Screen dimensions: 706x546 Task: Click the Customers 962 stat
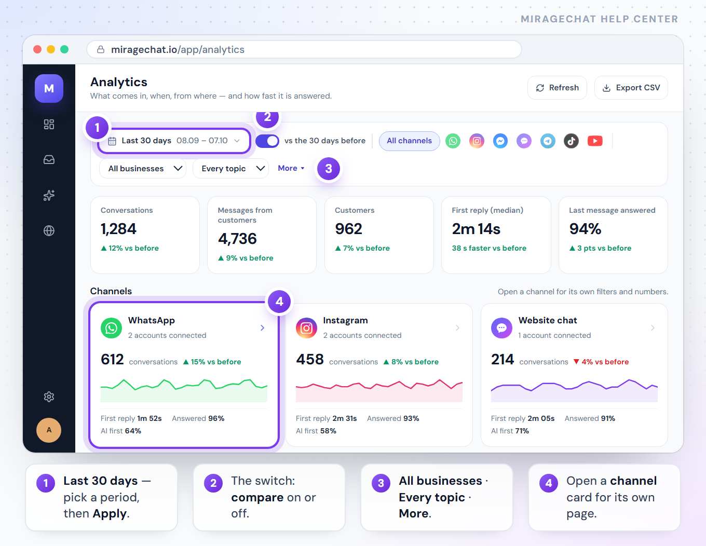point(379,235)
